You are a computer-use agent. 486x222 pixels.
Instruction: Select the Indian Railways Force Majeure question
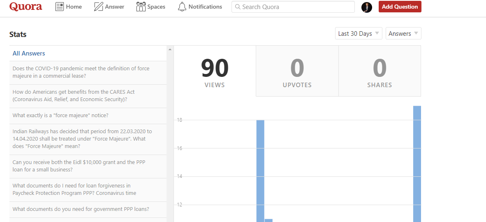[x=88, y=139]
